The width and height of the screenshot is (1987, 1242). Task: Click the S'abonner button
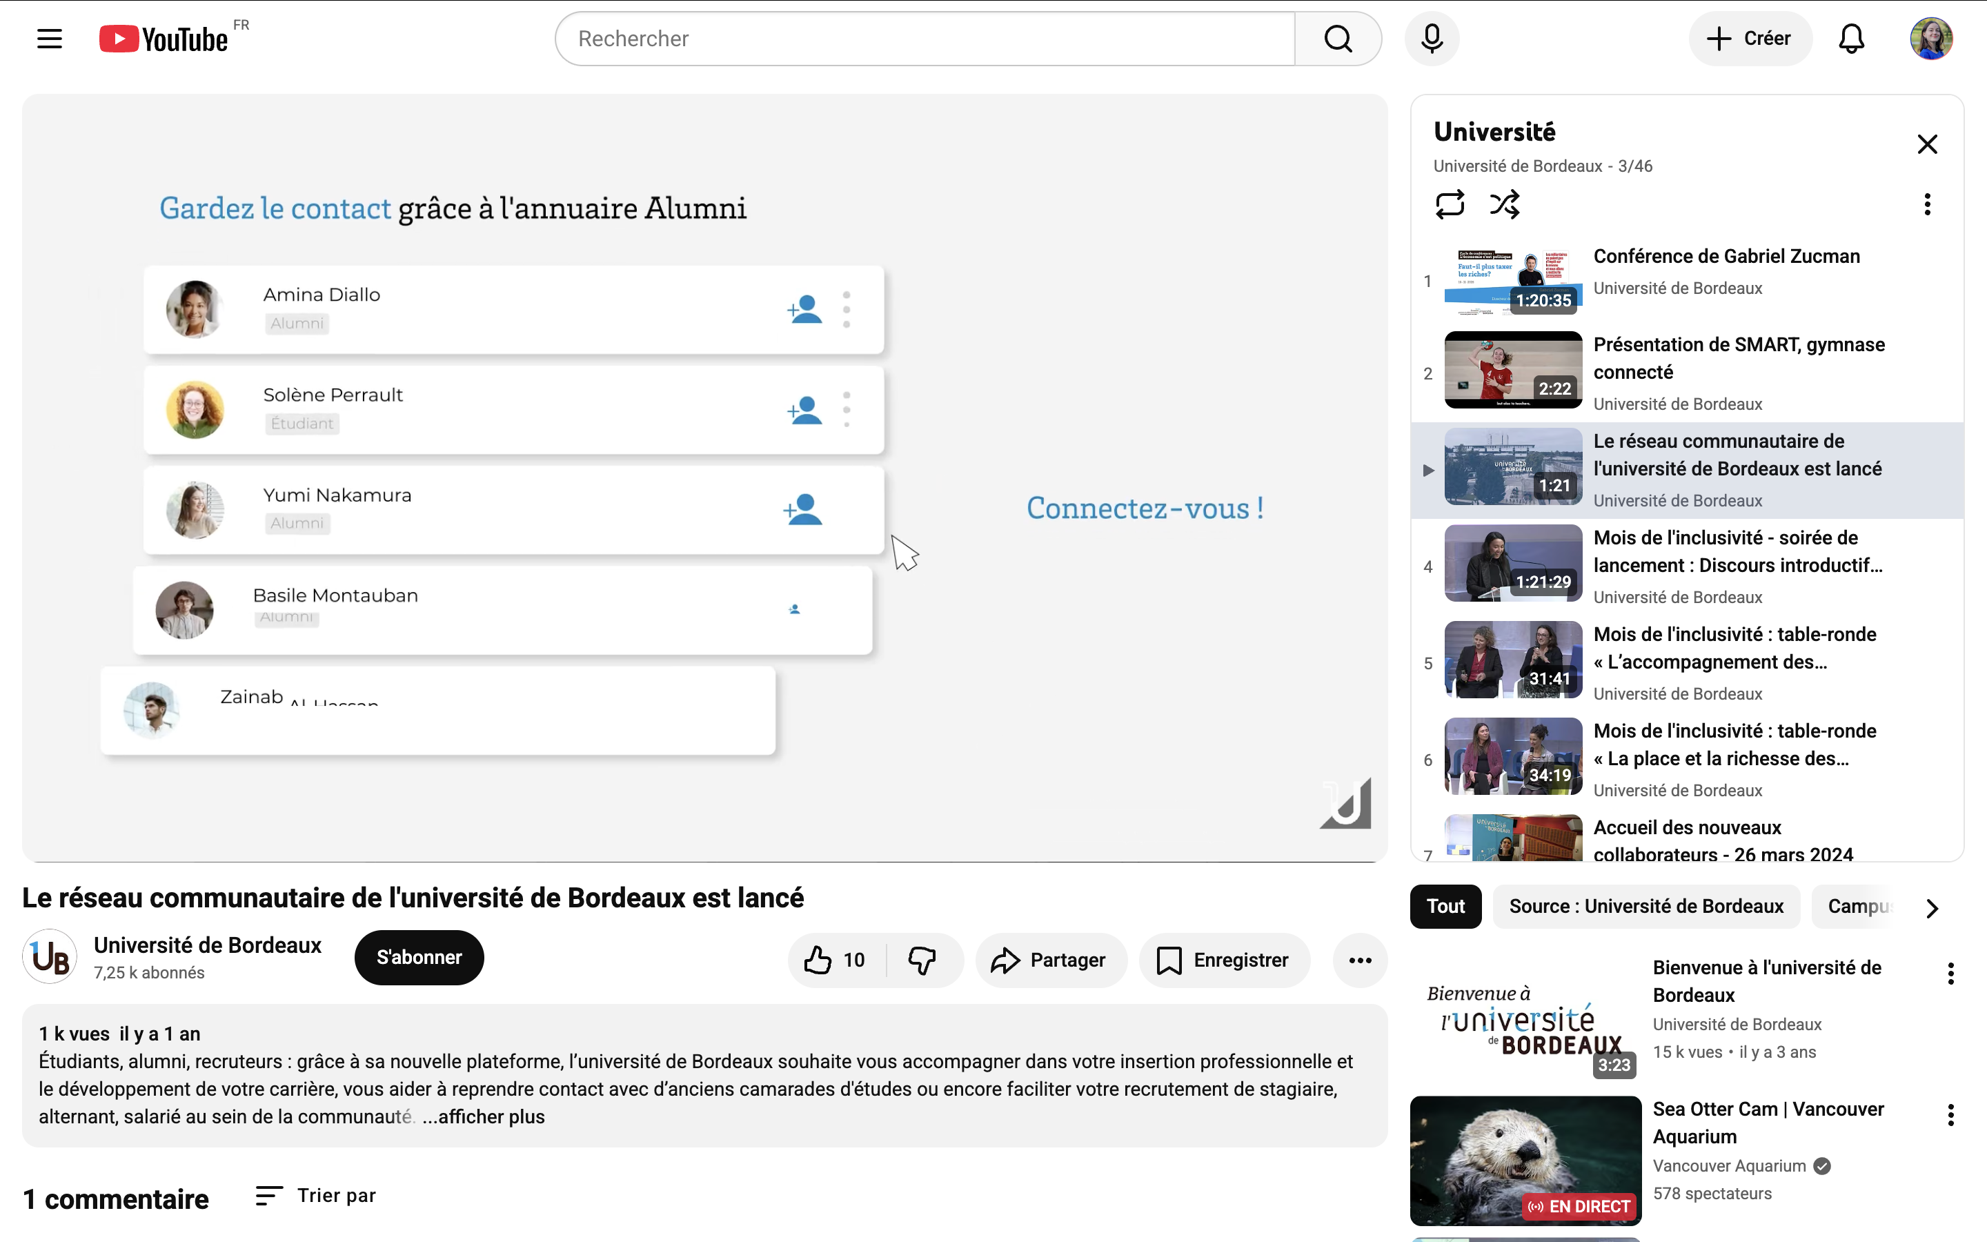[x=419, y=958]
